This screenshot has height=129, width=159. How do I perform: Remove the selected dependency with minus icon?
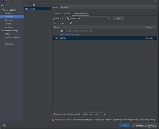click(59, 23)
